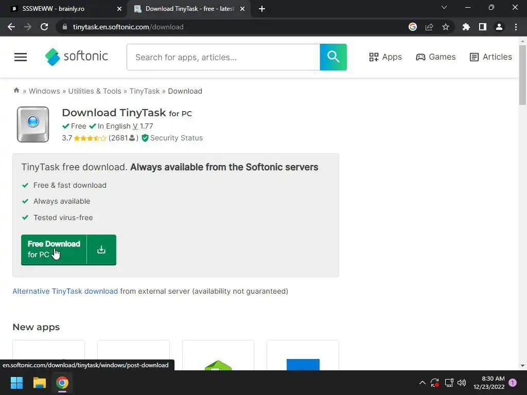
Task: Click the Google icon in the address bar
Action: click(413, 27)
